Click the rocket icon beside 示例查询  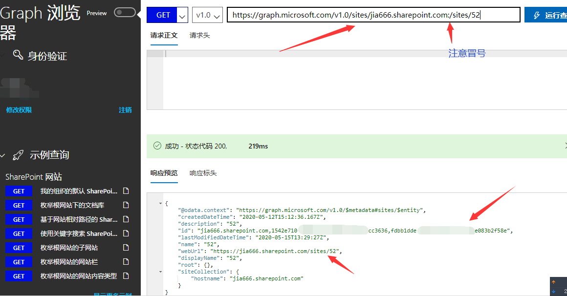click(x=18, y=155)
